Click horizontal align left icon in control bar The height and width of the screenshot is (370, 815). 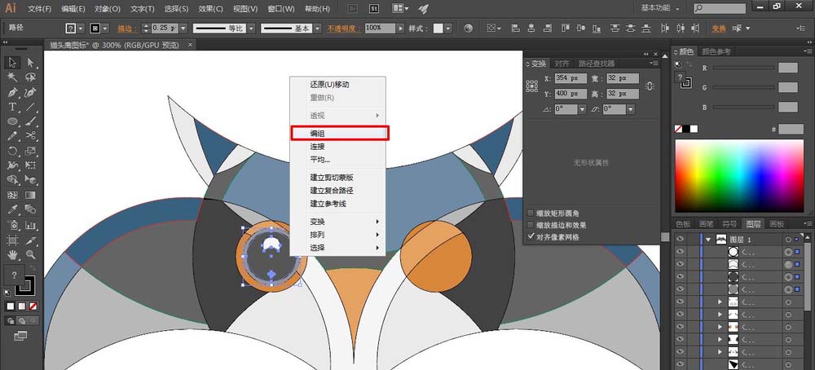click(516, 28)
